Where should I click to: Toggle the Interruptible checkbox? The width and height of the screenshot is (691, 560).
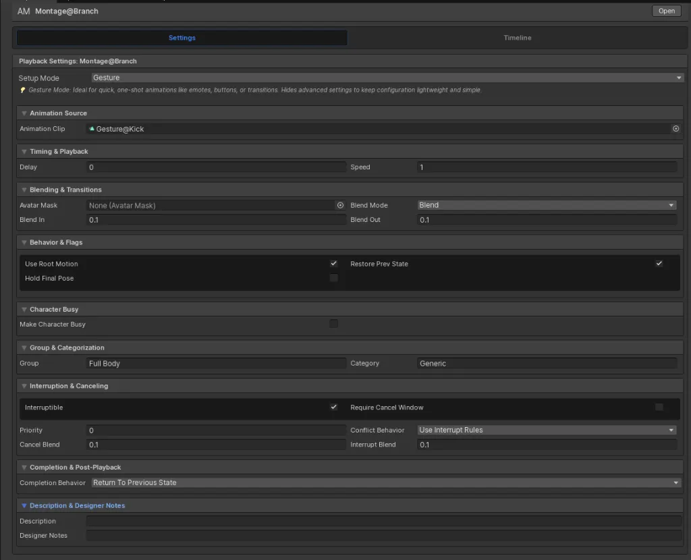point(333,407)
